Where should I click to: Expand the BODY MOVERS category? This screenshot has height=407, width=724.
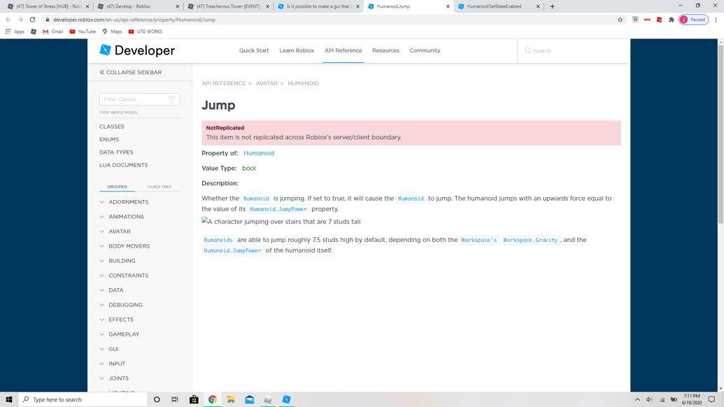pos(129,246)
